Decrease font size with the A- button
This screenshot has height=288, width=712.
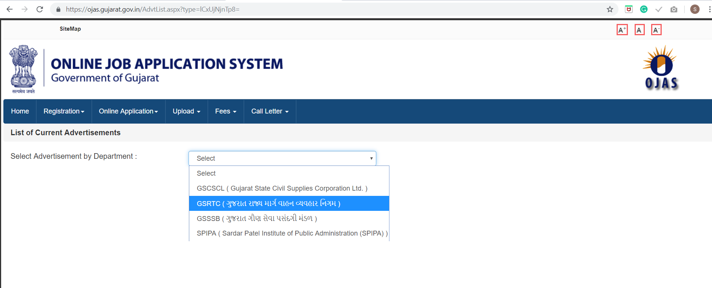click(656, 30)
